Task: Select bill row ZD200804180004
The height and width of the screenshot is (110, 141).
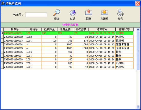Action: tap(67, 44)
